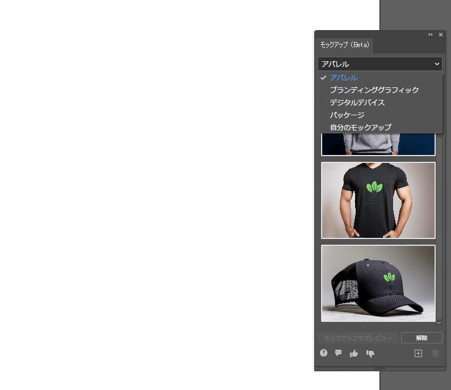The width and height of the screenshot is (451, 390).
Task: Click the モックアップをプレビュー button
Action: pos(358,338)
